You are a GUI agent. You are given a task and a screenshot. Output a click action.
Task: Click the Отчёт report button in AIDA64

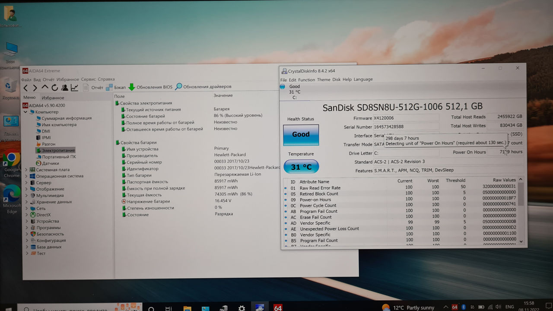click(93, 87)
